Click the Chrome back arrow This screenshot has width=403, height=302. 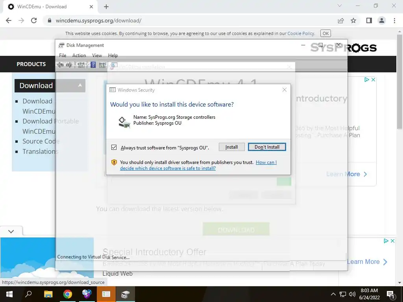(x=9, y=20)
